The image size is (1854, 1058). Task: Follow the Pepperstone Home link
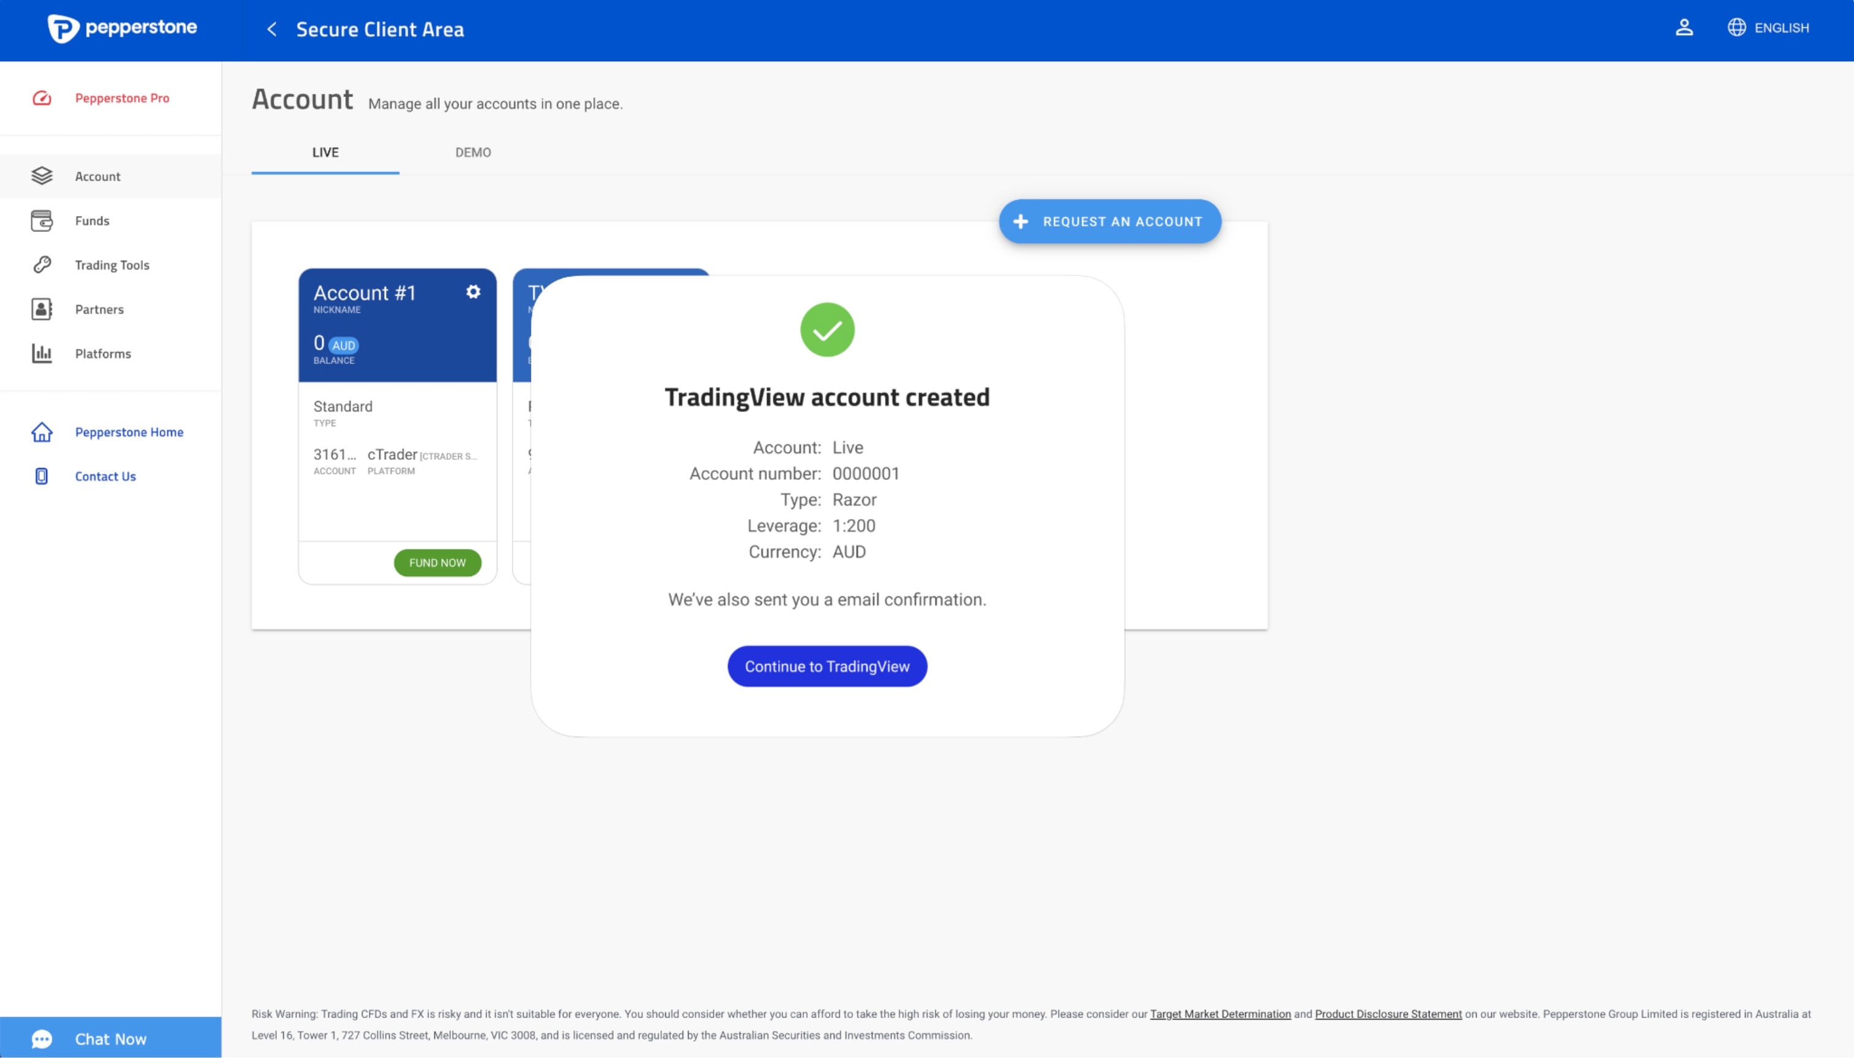[x=129, y=432]
